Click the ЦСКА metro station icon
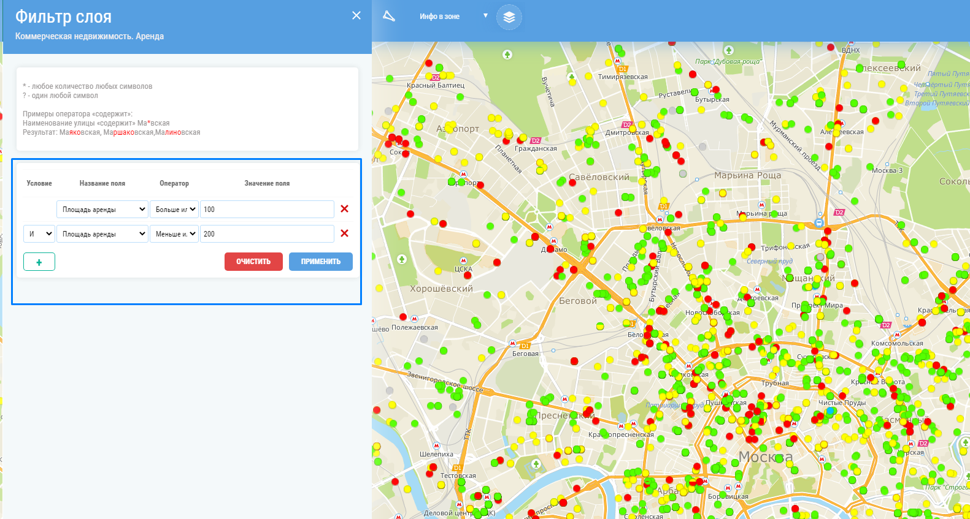The height and width of the screenshot is (519, 970). 463,261
